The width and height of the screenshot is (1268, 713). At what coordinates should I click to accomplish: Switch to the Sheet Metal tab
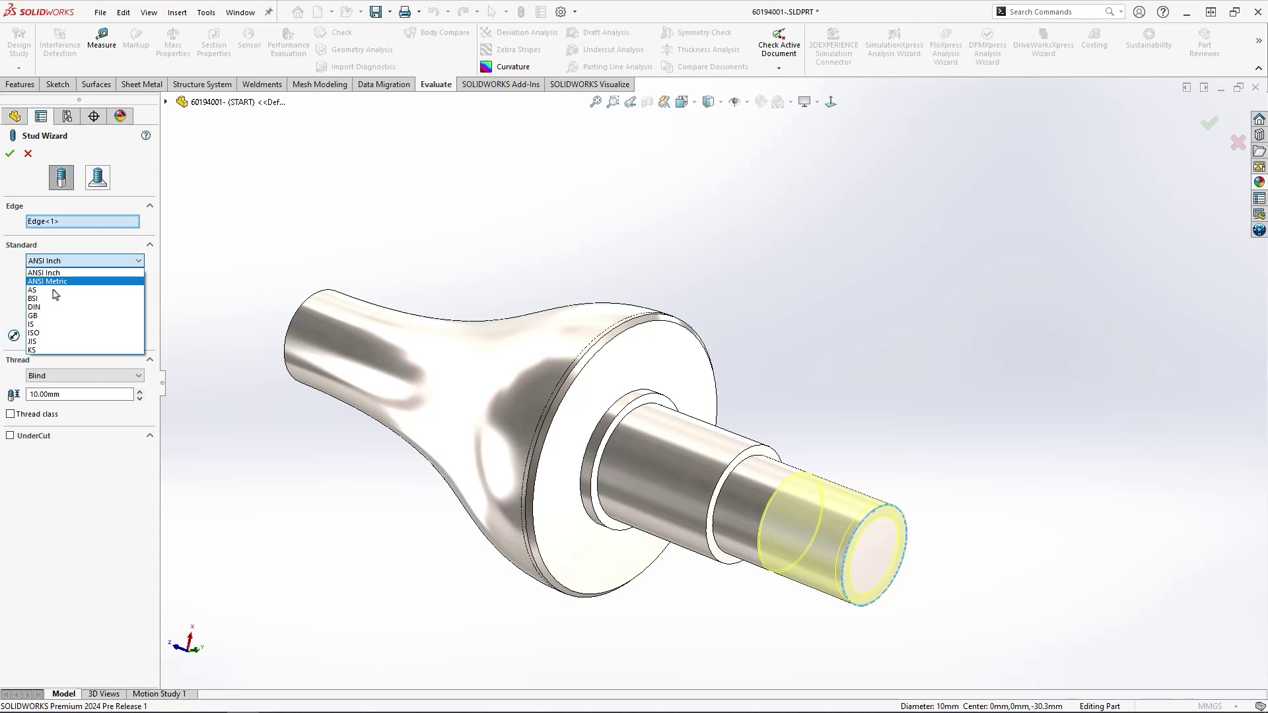tap(141, 84)
